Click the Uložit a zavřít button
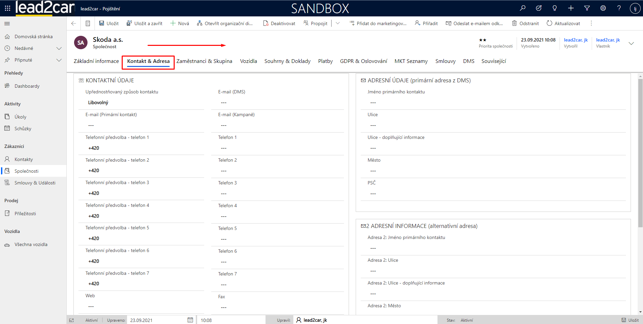 pos(144,23)
